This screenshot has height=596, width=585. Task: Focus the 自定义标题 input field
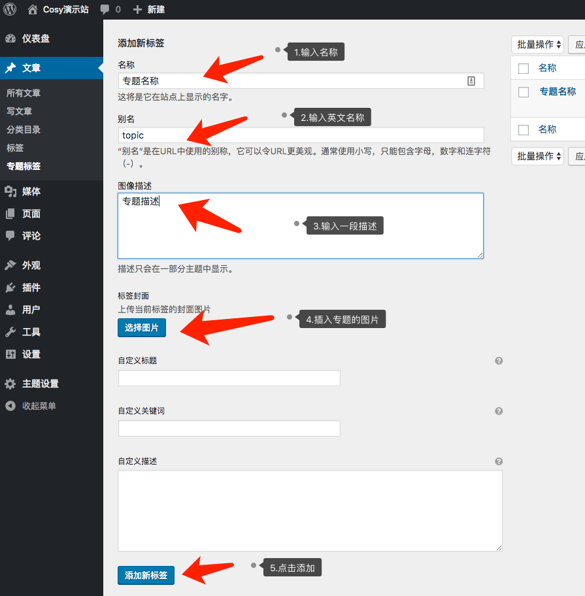point(229,378)
